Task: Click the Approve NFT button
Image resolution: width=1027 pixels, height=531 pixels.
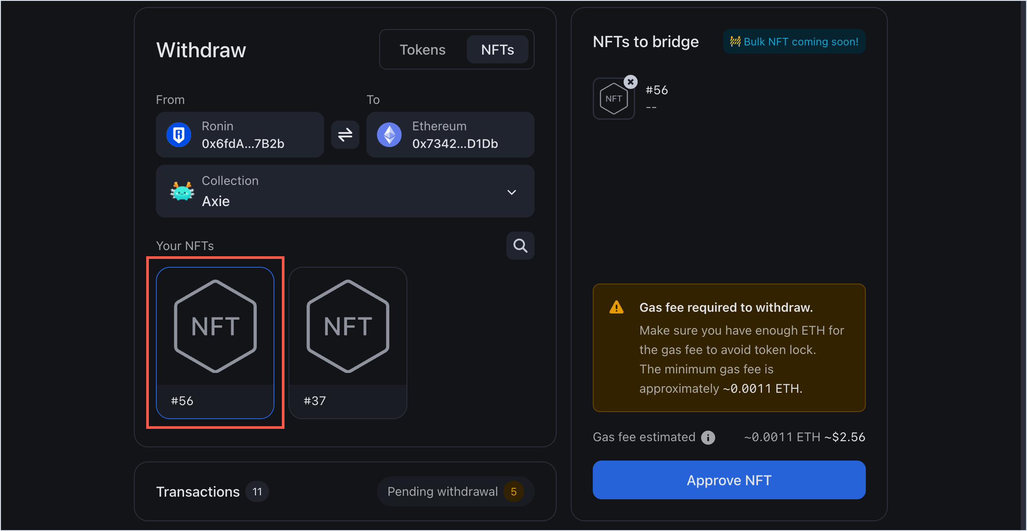Action: pos(728,480)
